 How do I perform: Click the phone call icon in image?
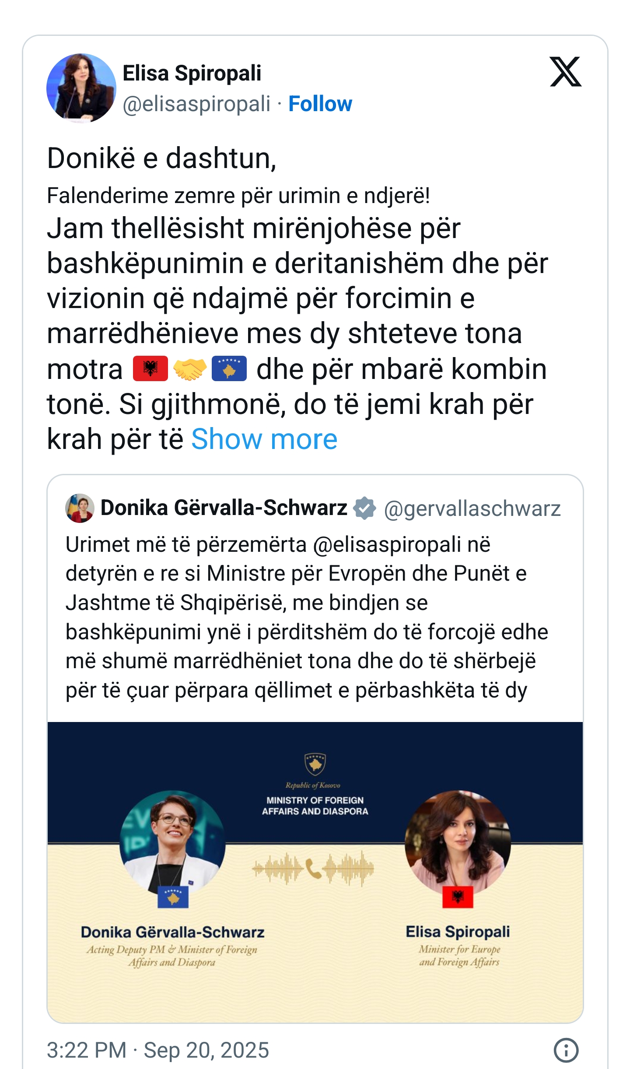tap(313, 869)
